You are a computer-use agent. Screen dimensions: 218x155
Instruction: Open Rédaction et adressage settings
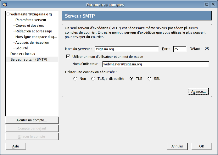(x=34, y=31)
